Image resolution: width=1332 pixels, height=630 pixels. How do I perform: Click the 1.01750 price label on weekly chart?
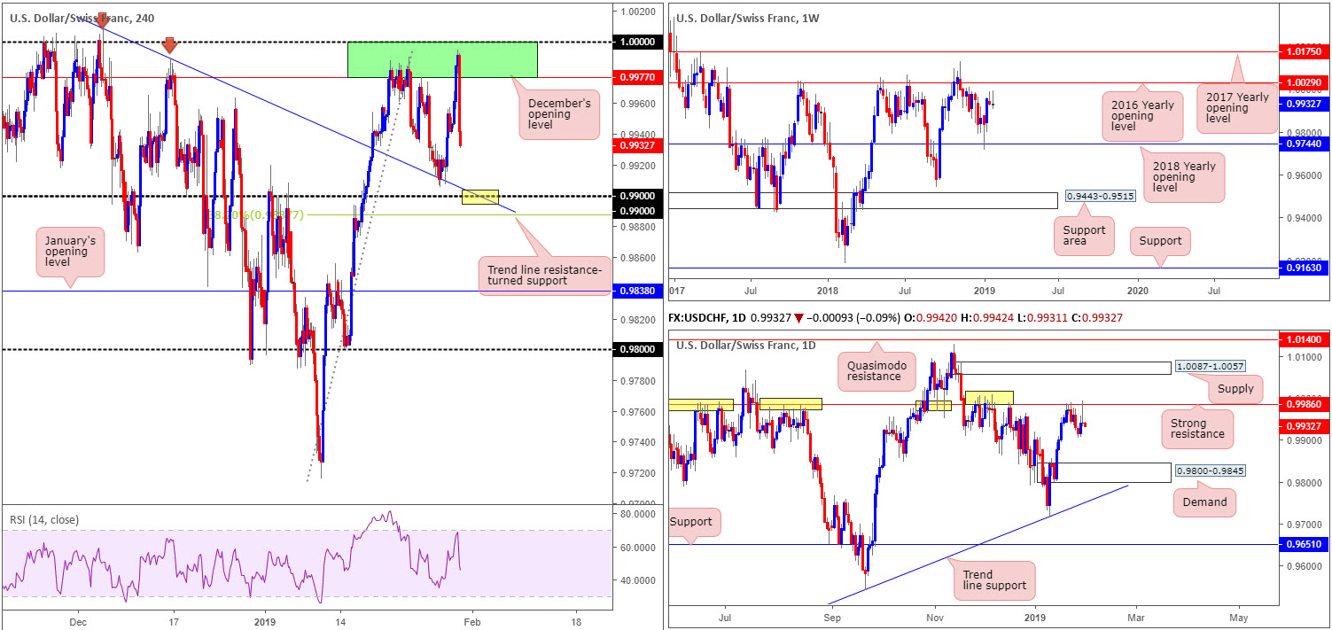[x=1304, y=52]
